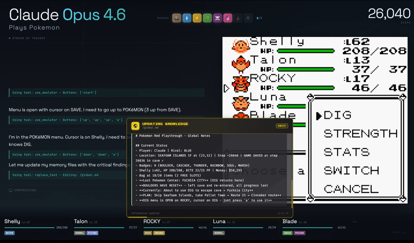Click Shelly's HP bar in the bottom party strip
The width and height of the screenshot is (414, 243).
[29, 228]
